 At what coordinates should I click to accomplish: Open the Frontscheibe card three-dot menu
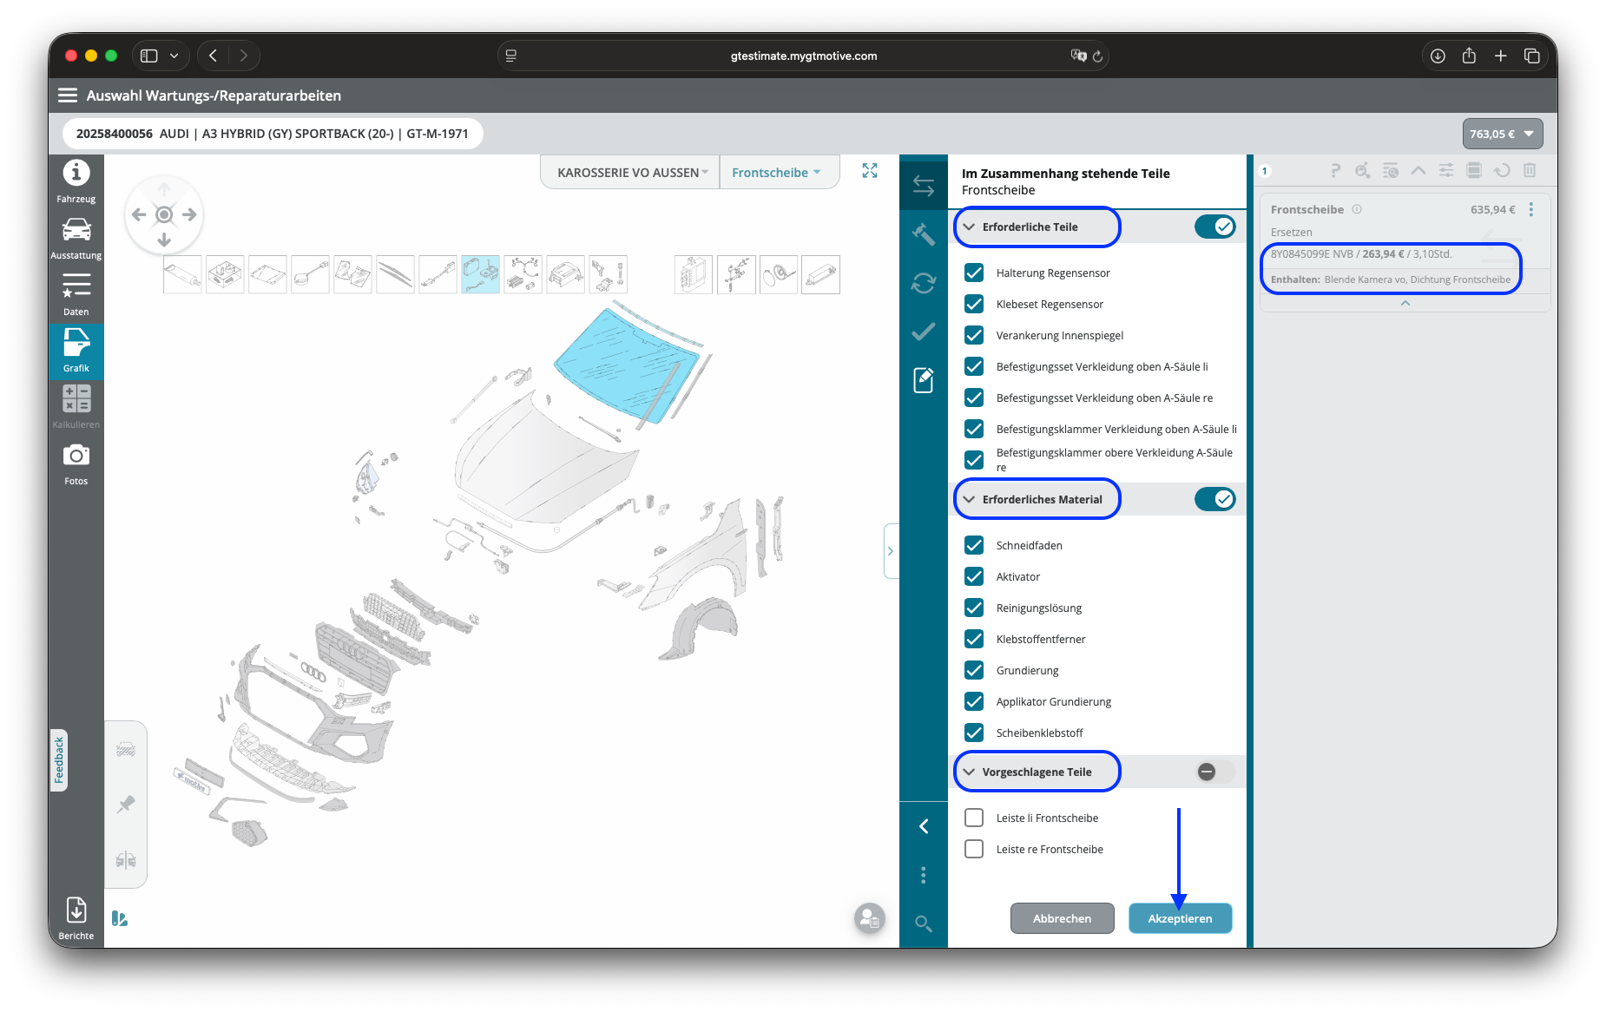click(x=1531, y=209)
